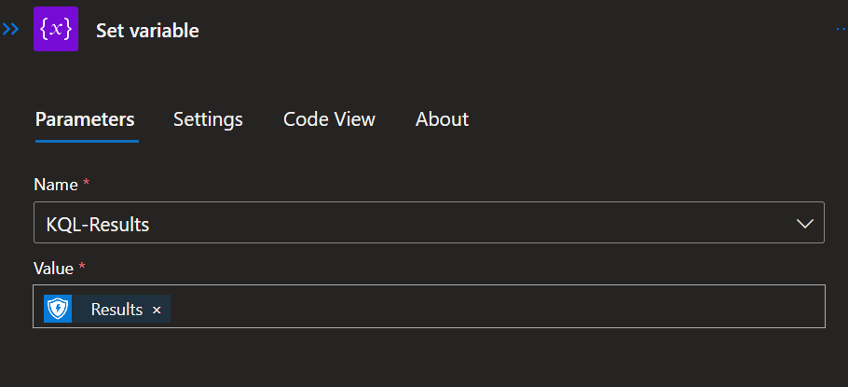Screen dimensions: 848x387
Task: Click the Value field label
Action: [x=54, y=268]
